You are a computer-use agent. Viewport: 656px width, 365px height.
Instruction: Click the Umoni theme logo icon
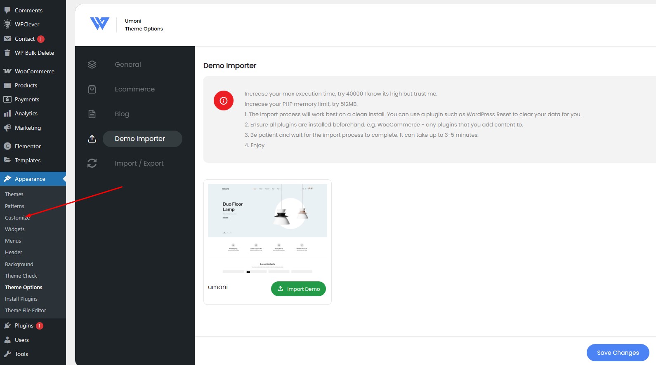point(99,24)
